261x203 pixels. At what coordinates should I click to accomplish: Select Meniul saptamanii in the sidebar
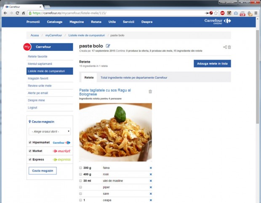(x=40, y=63)
